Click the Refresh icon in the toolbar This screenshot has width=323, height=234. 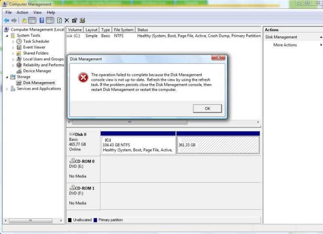coord(59,21)
